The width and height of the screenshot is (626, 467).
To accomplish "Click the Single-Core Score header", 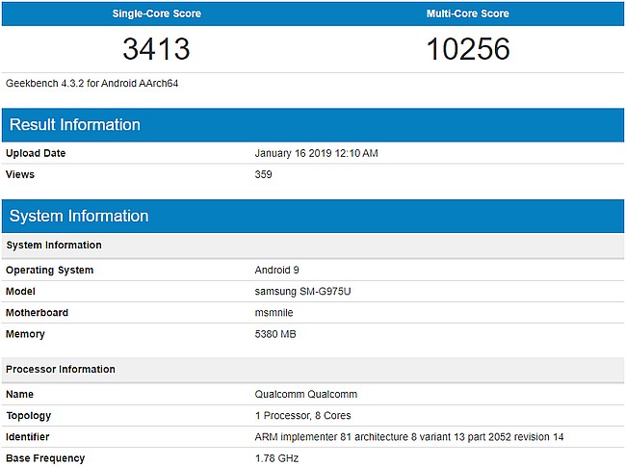I will point(156,13).
